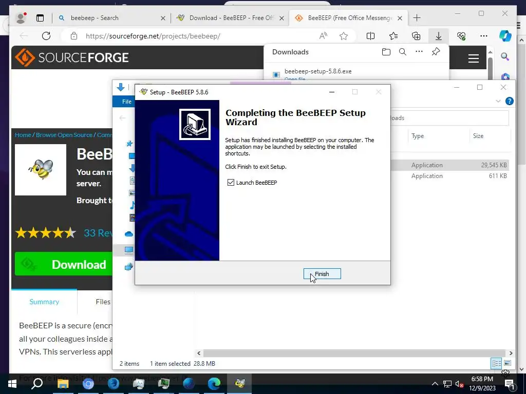This screenshot has width=526, height=394.
Task: Click the BeeBEEP setup taskbar icon
Action: [x=239, y=383]
